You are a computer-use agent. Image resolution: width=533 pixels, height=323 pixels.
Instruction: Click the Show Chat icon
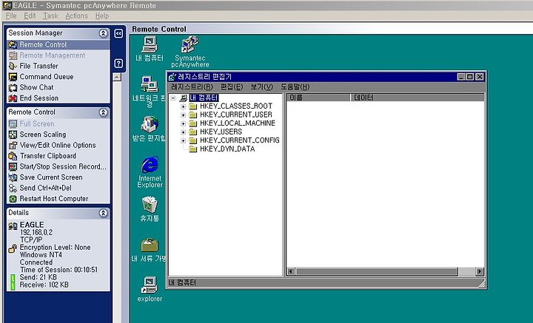pos(13,87)
